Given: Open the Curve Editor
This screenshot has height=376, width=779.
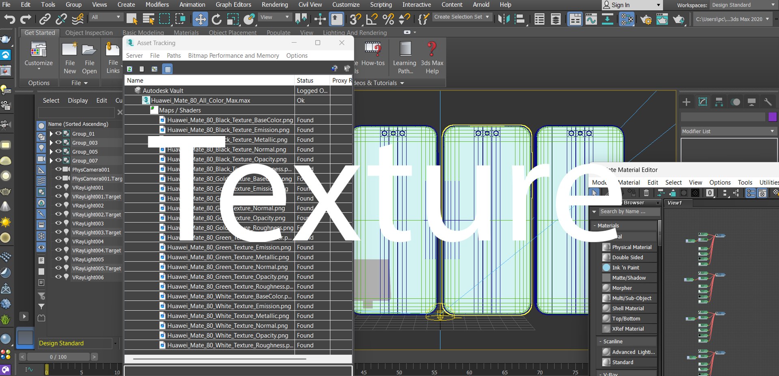Looking at the screenshot, I should click(591, 19).
